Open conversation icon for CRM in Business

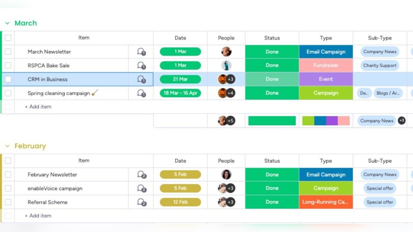click(141, 80)
